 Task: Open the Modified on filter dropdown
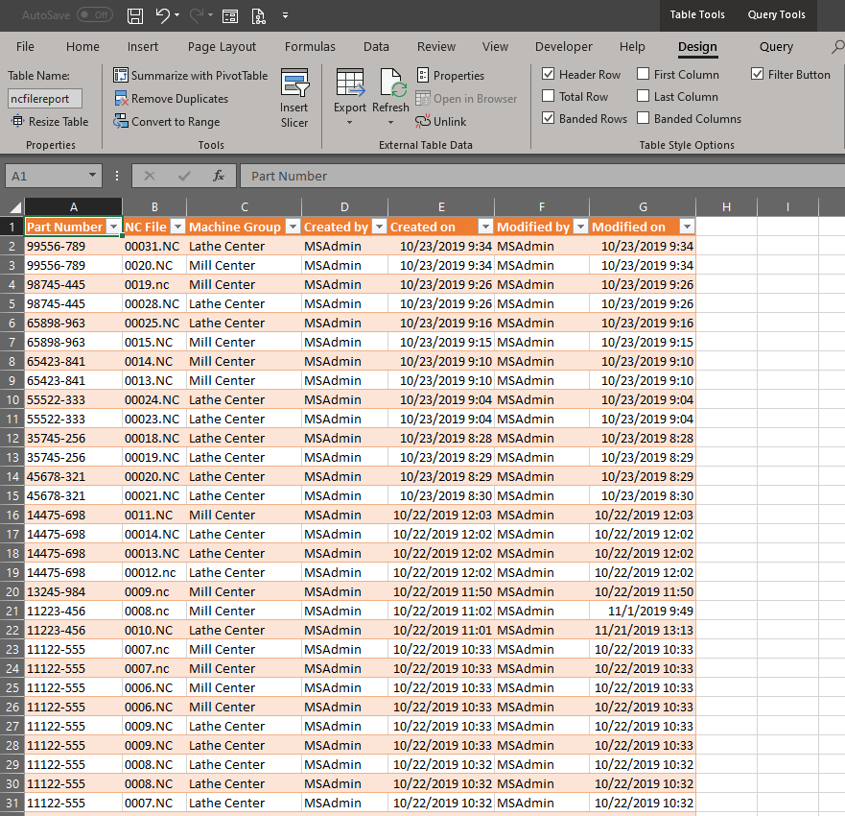click(x=687, y=227)
